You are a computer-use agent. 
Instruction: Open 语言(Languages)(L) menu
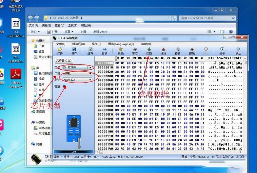coord(121,44)
